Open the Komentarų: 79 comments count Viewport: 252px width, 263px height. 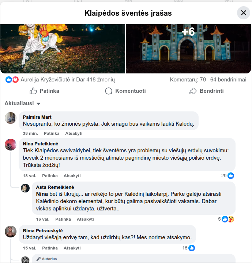click(188, 80)
